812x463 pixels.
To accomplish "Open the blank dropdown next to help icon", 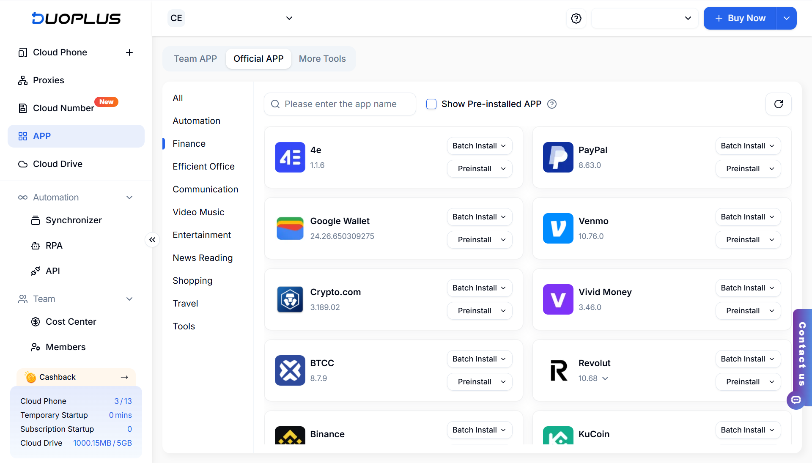I will coord(645,18).
